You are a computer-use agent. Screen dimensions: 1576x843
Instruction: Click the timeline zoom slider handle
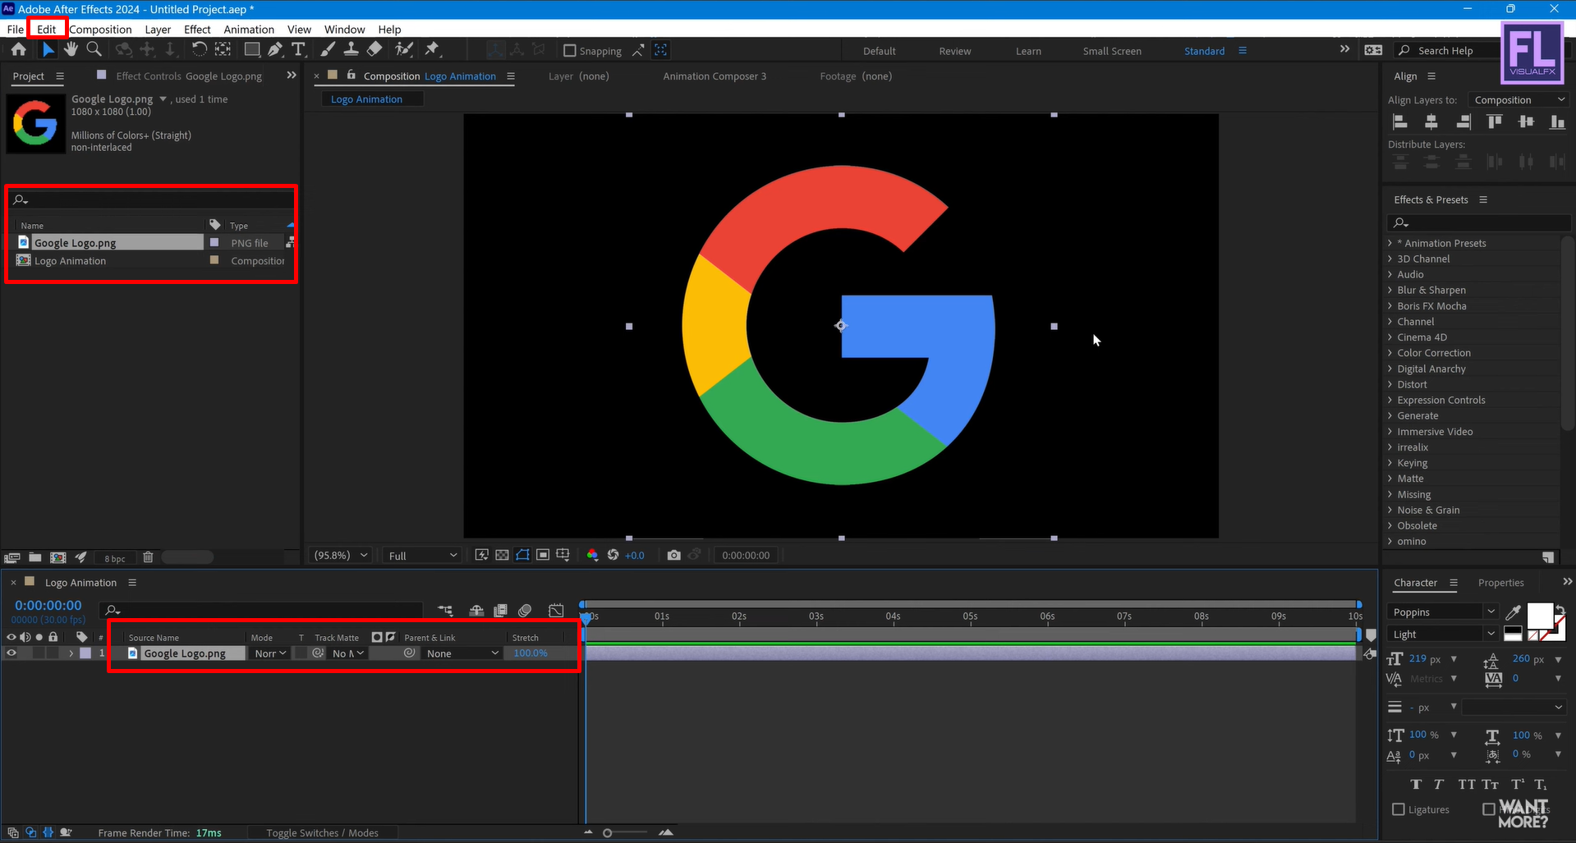click(607, 833)
